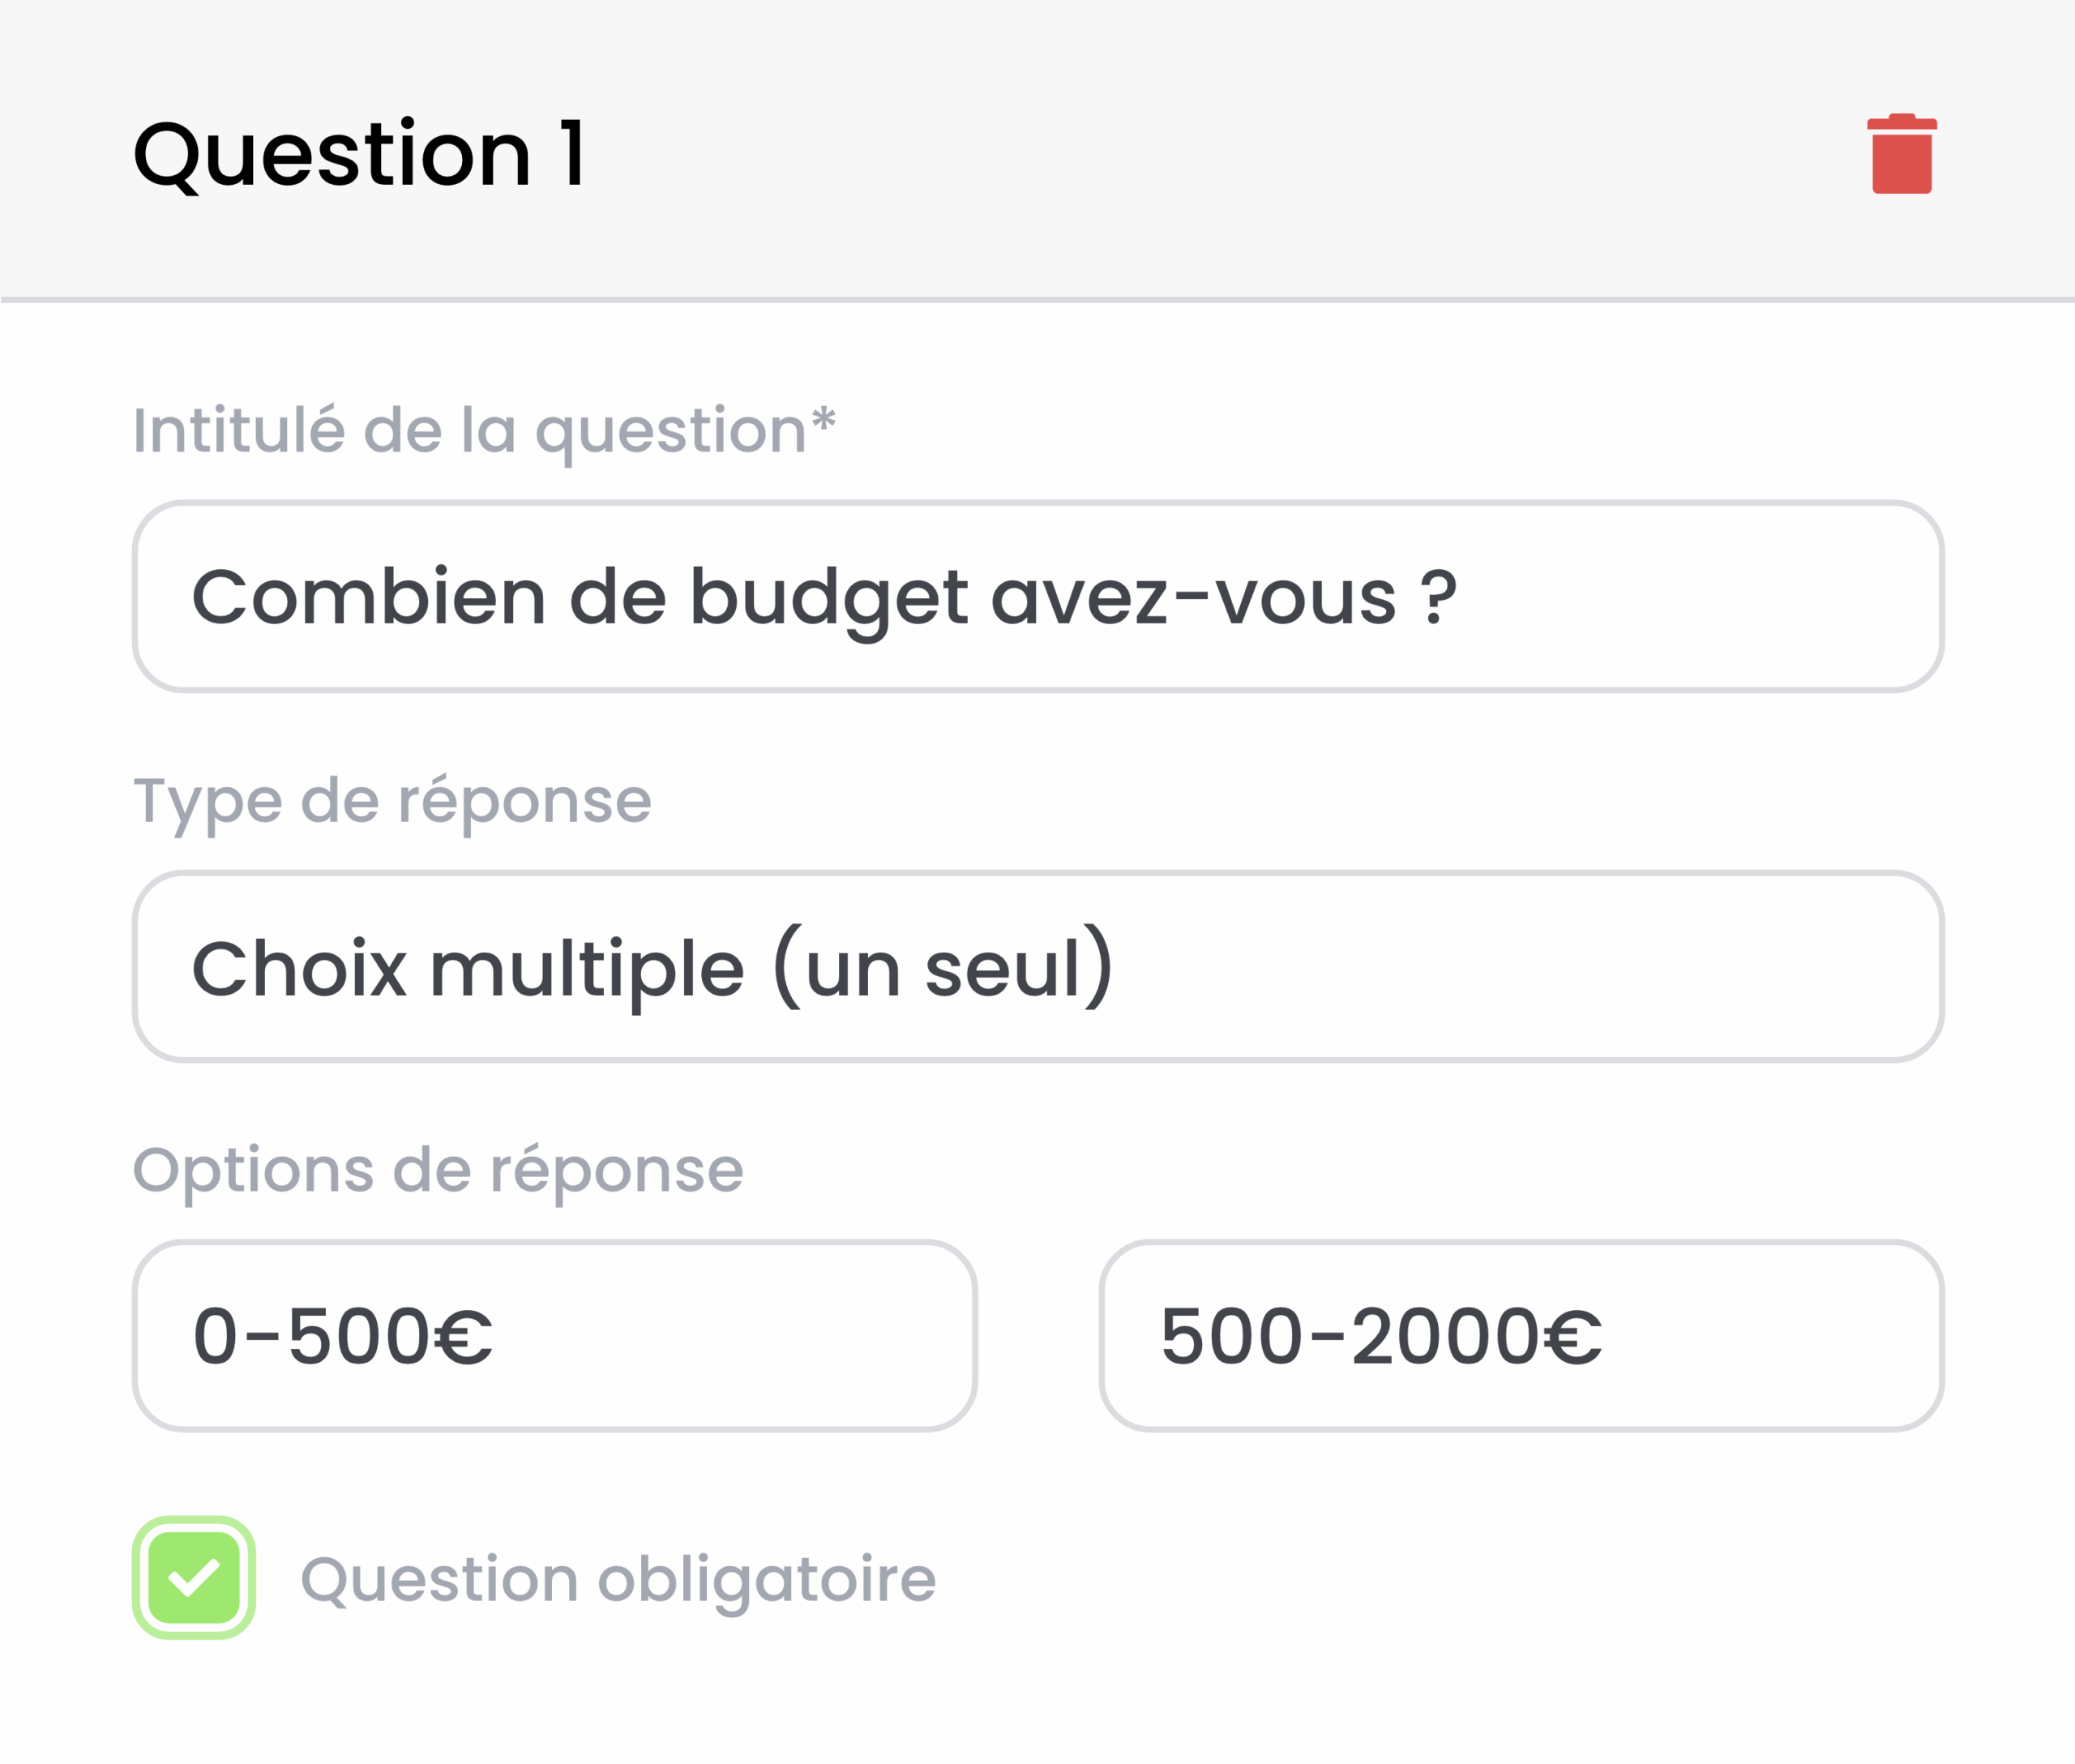The image size is (2075, 1764).
Task: Toggle the green mandatory question checkbox
Action: tap(194, 1578)
